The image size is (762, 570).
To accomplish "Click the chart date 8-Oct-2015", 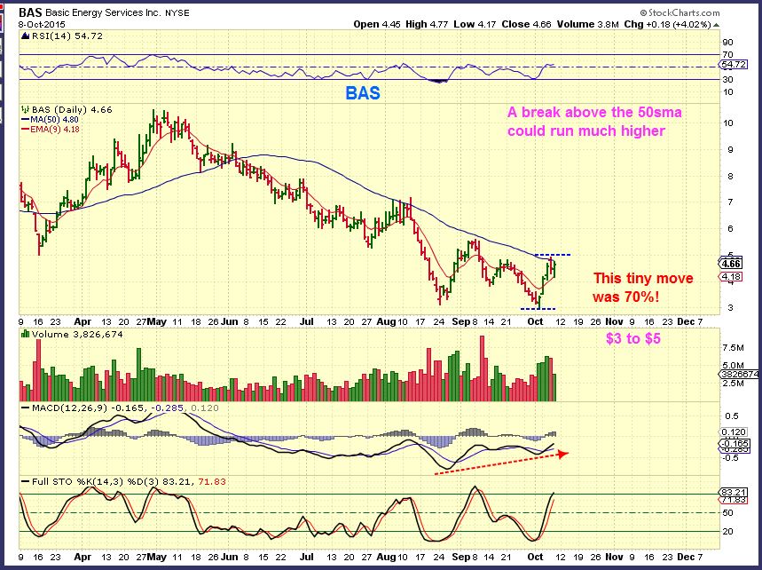I will 42,24.
